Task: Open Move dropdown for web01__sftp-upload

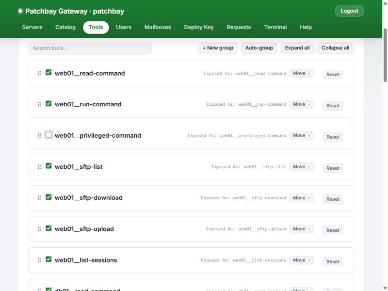Action: [301, 229]
